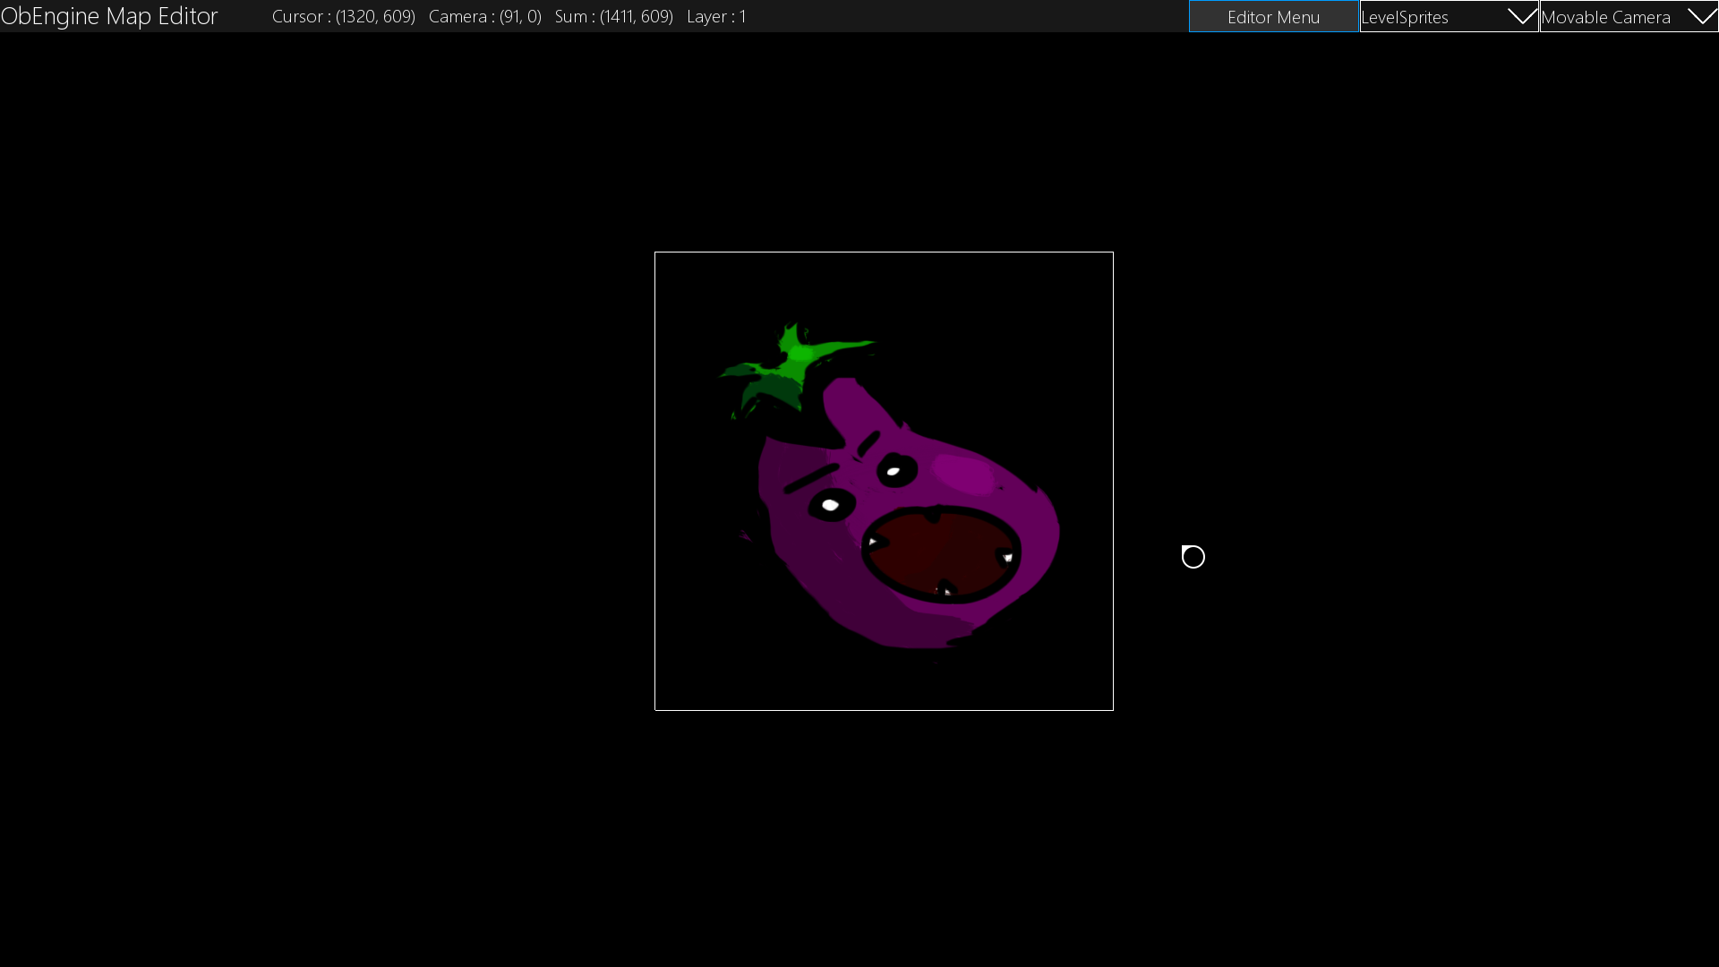This screenshot has height=967, width=1719.
Task: Click the ObEngine Map Editor title
Action: click(109, 16)
